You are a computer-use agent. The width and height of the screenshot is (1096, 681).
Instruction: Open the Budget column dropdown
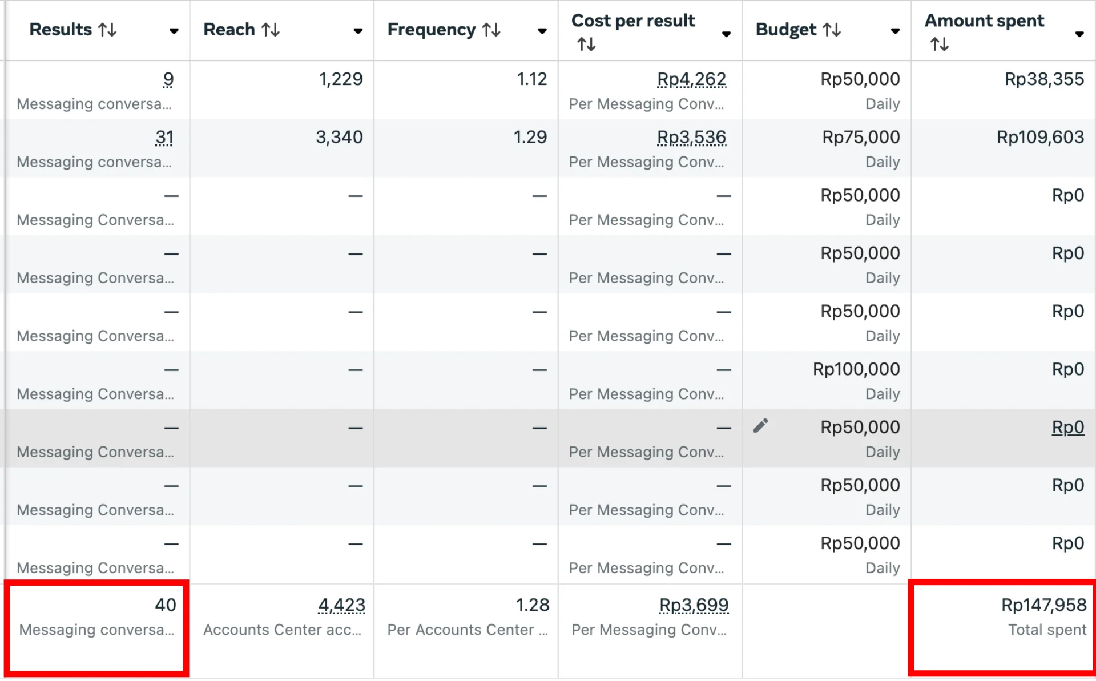point(894,33)
